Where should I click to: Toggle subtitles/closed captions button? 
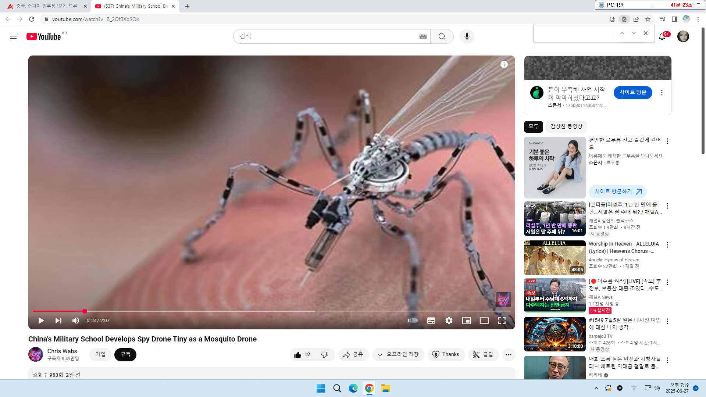click(431, 321)
